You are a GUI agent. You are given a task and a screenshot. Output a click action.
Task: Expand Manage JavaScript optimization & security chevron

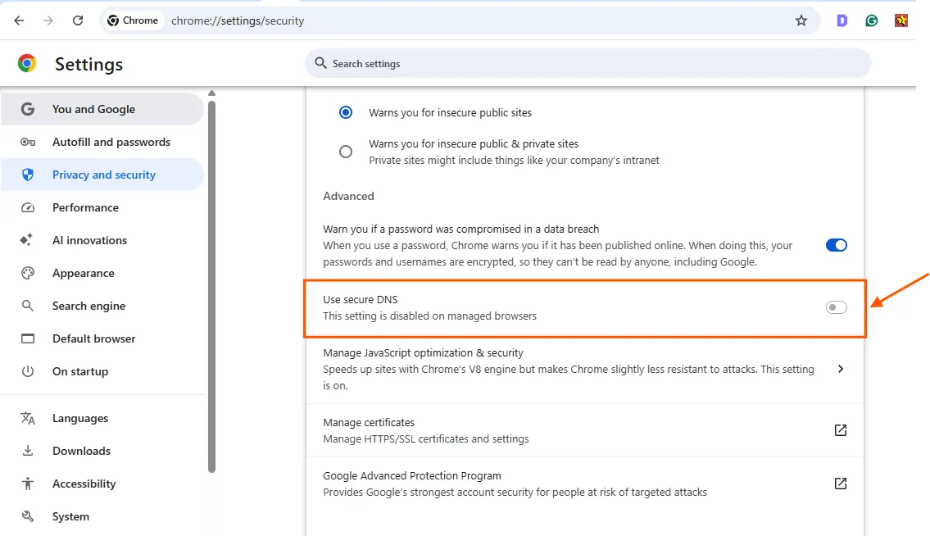841,369
